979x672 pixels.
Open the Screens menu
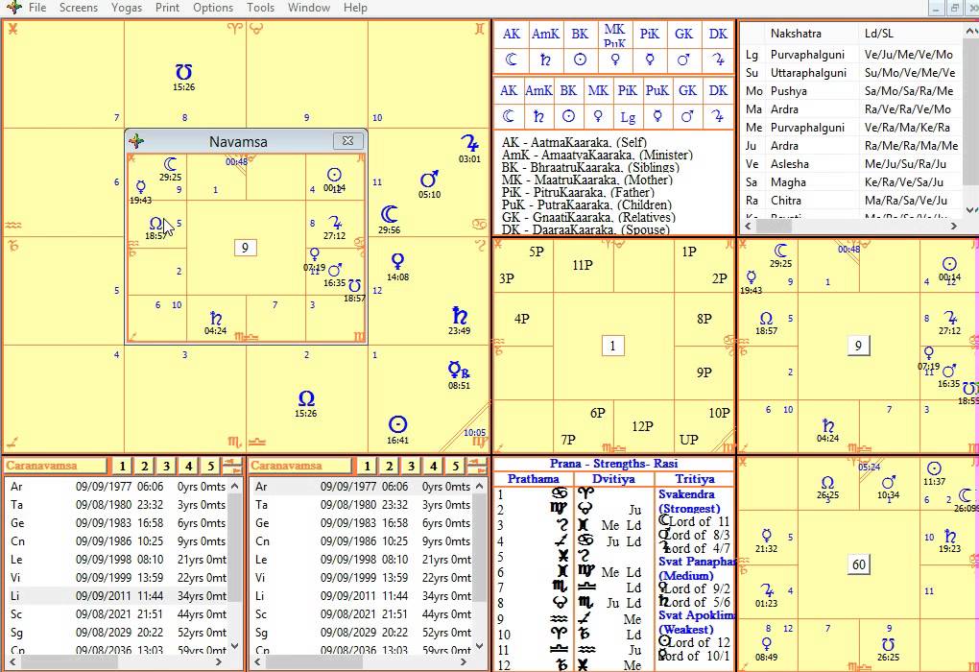point(79,8)
